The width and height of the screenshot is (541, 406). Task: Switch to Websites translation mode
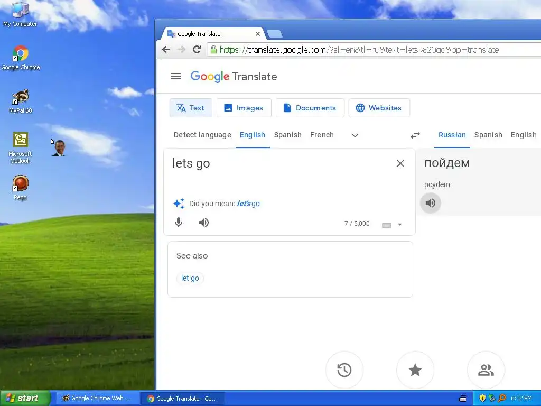[379, 108]
